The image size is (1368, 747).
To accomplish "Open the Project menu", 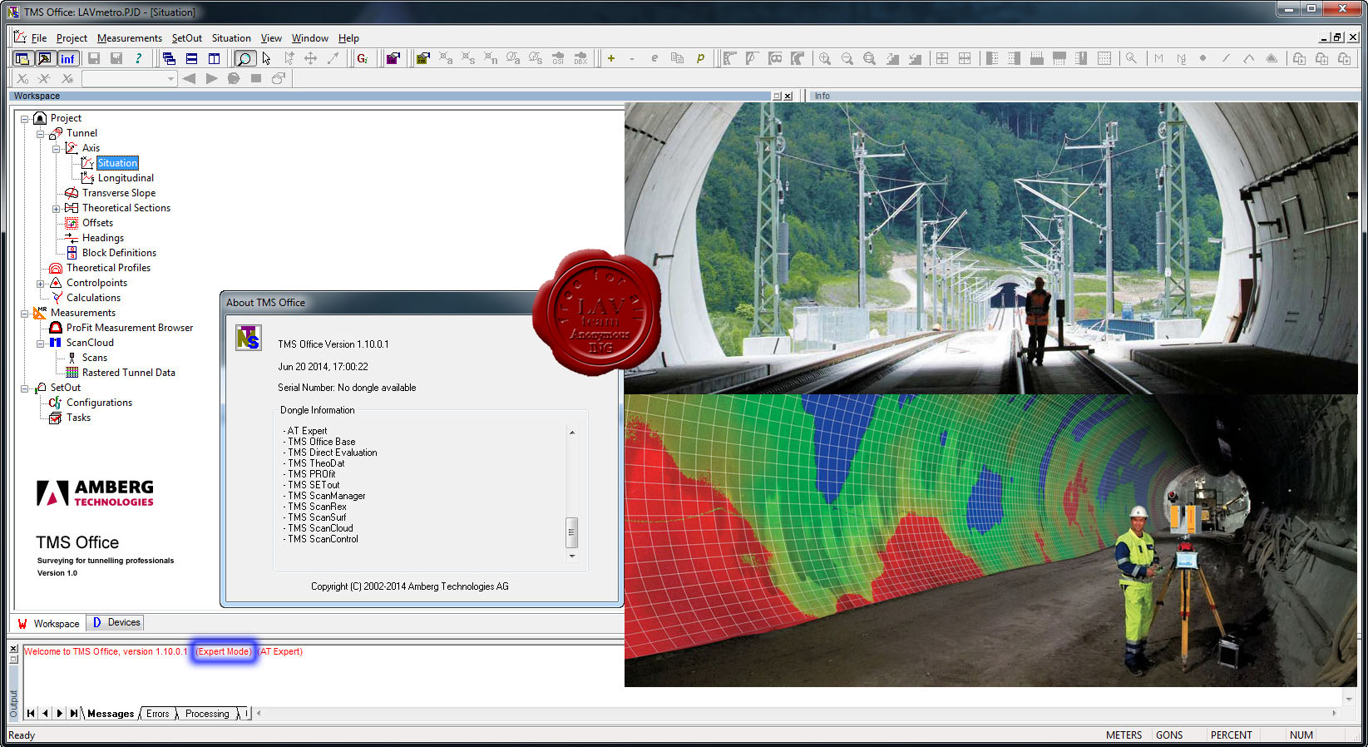I will point(72,38).
